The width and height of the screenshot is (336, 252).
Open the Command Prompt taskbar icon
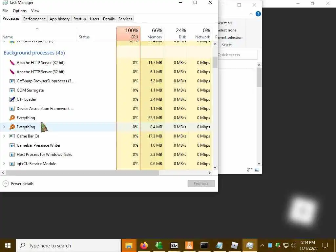click(x=204, y=245)
